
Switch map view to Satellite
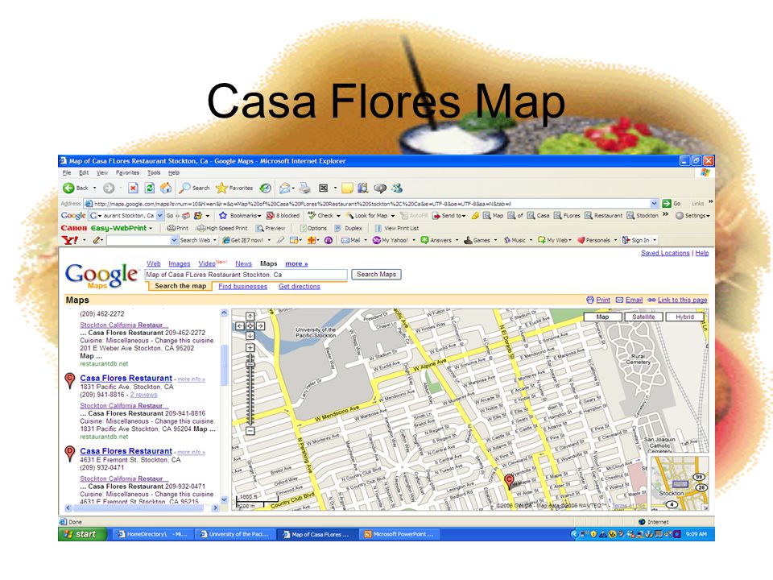click(x=643, y=317)
